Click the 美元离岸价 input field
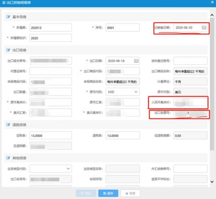Viewport: 216px width, 199px height. pos(123,113)
